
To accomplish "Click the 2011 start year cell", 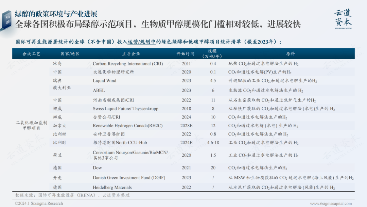I will pyautogui.click(x=186, y=64).
